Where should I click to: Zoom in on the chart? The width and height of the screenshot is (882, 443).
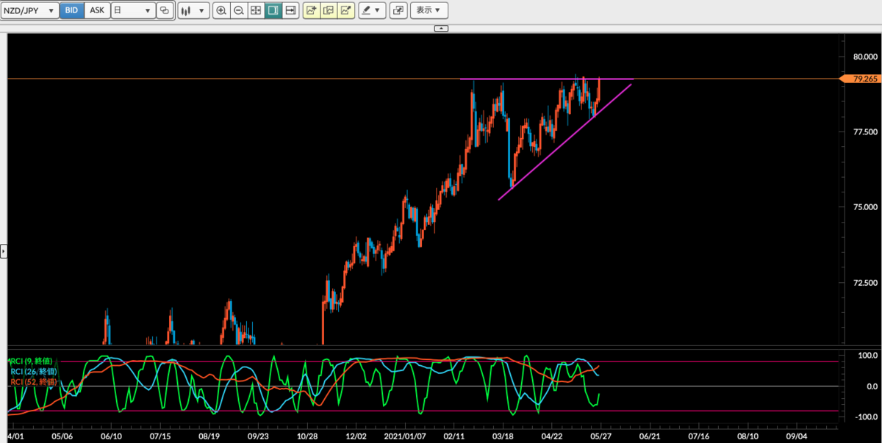coord(221,10)
